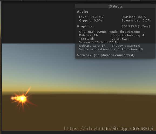
Task: Click the 'Level: -74.8 dB' readout
Action: pos(91,17)
